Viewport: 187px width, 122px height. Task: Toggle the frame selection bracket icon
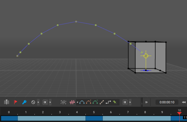click(63, 102)
